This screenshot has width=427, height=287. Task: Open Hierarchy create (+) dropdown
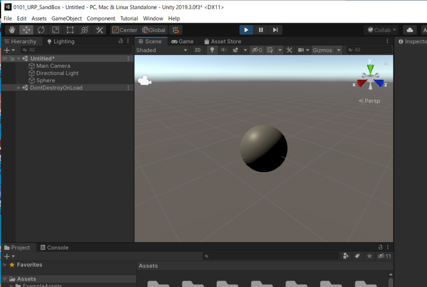tap(9, 50)
